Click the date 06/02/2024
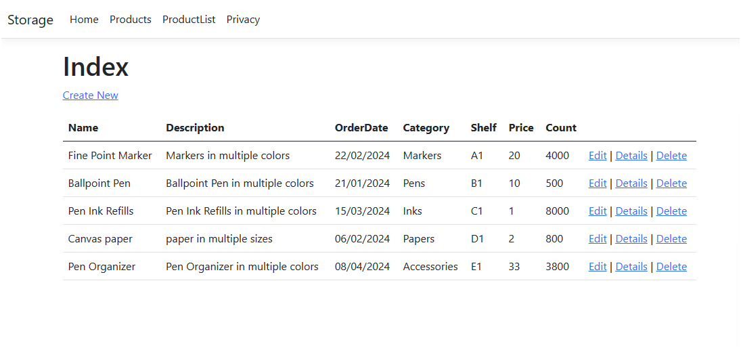This screenshot has height=348, width=741. tap(363, 239)
